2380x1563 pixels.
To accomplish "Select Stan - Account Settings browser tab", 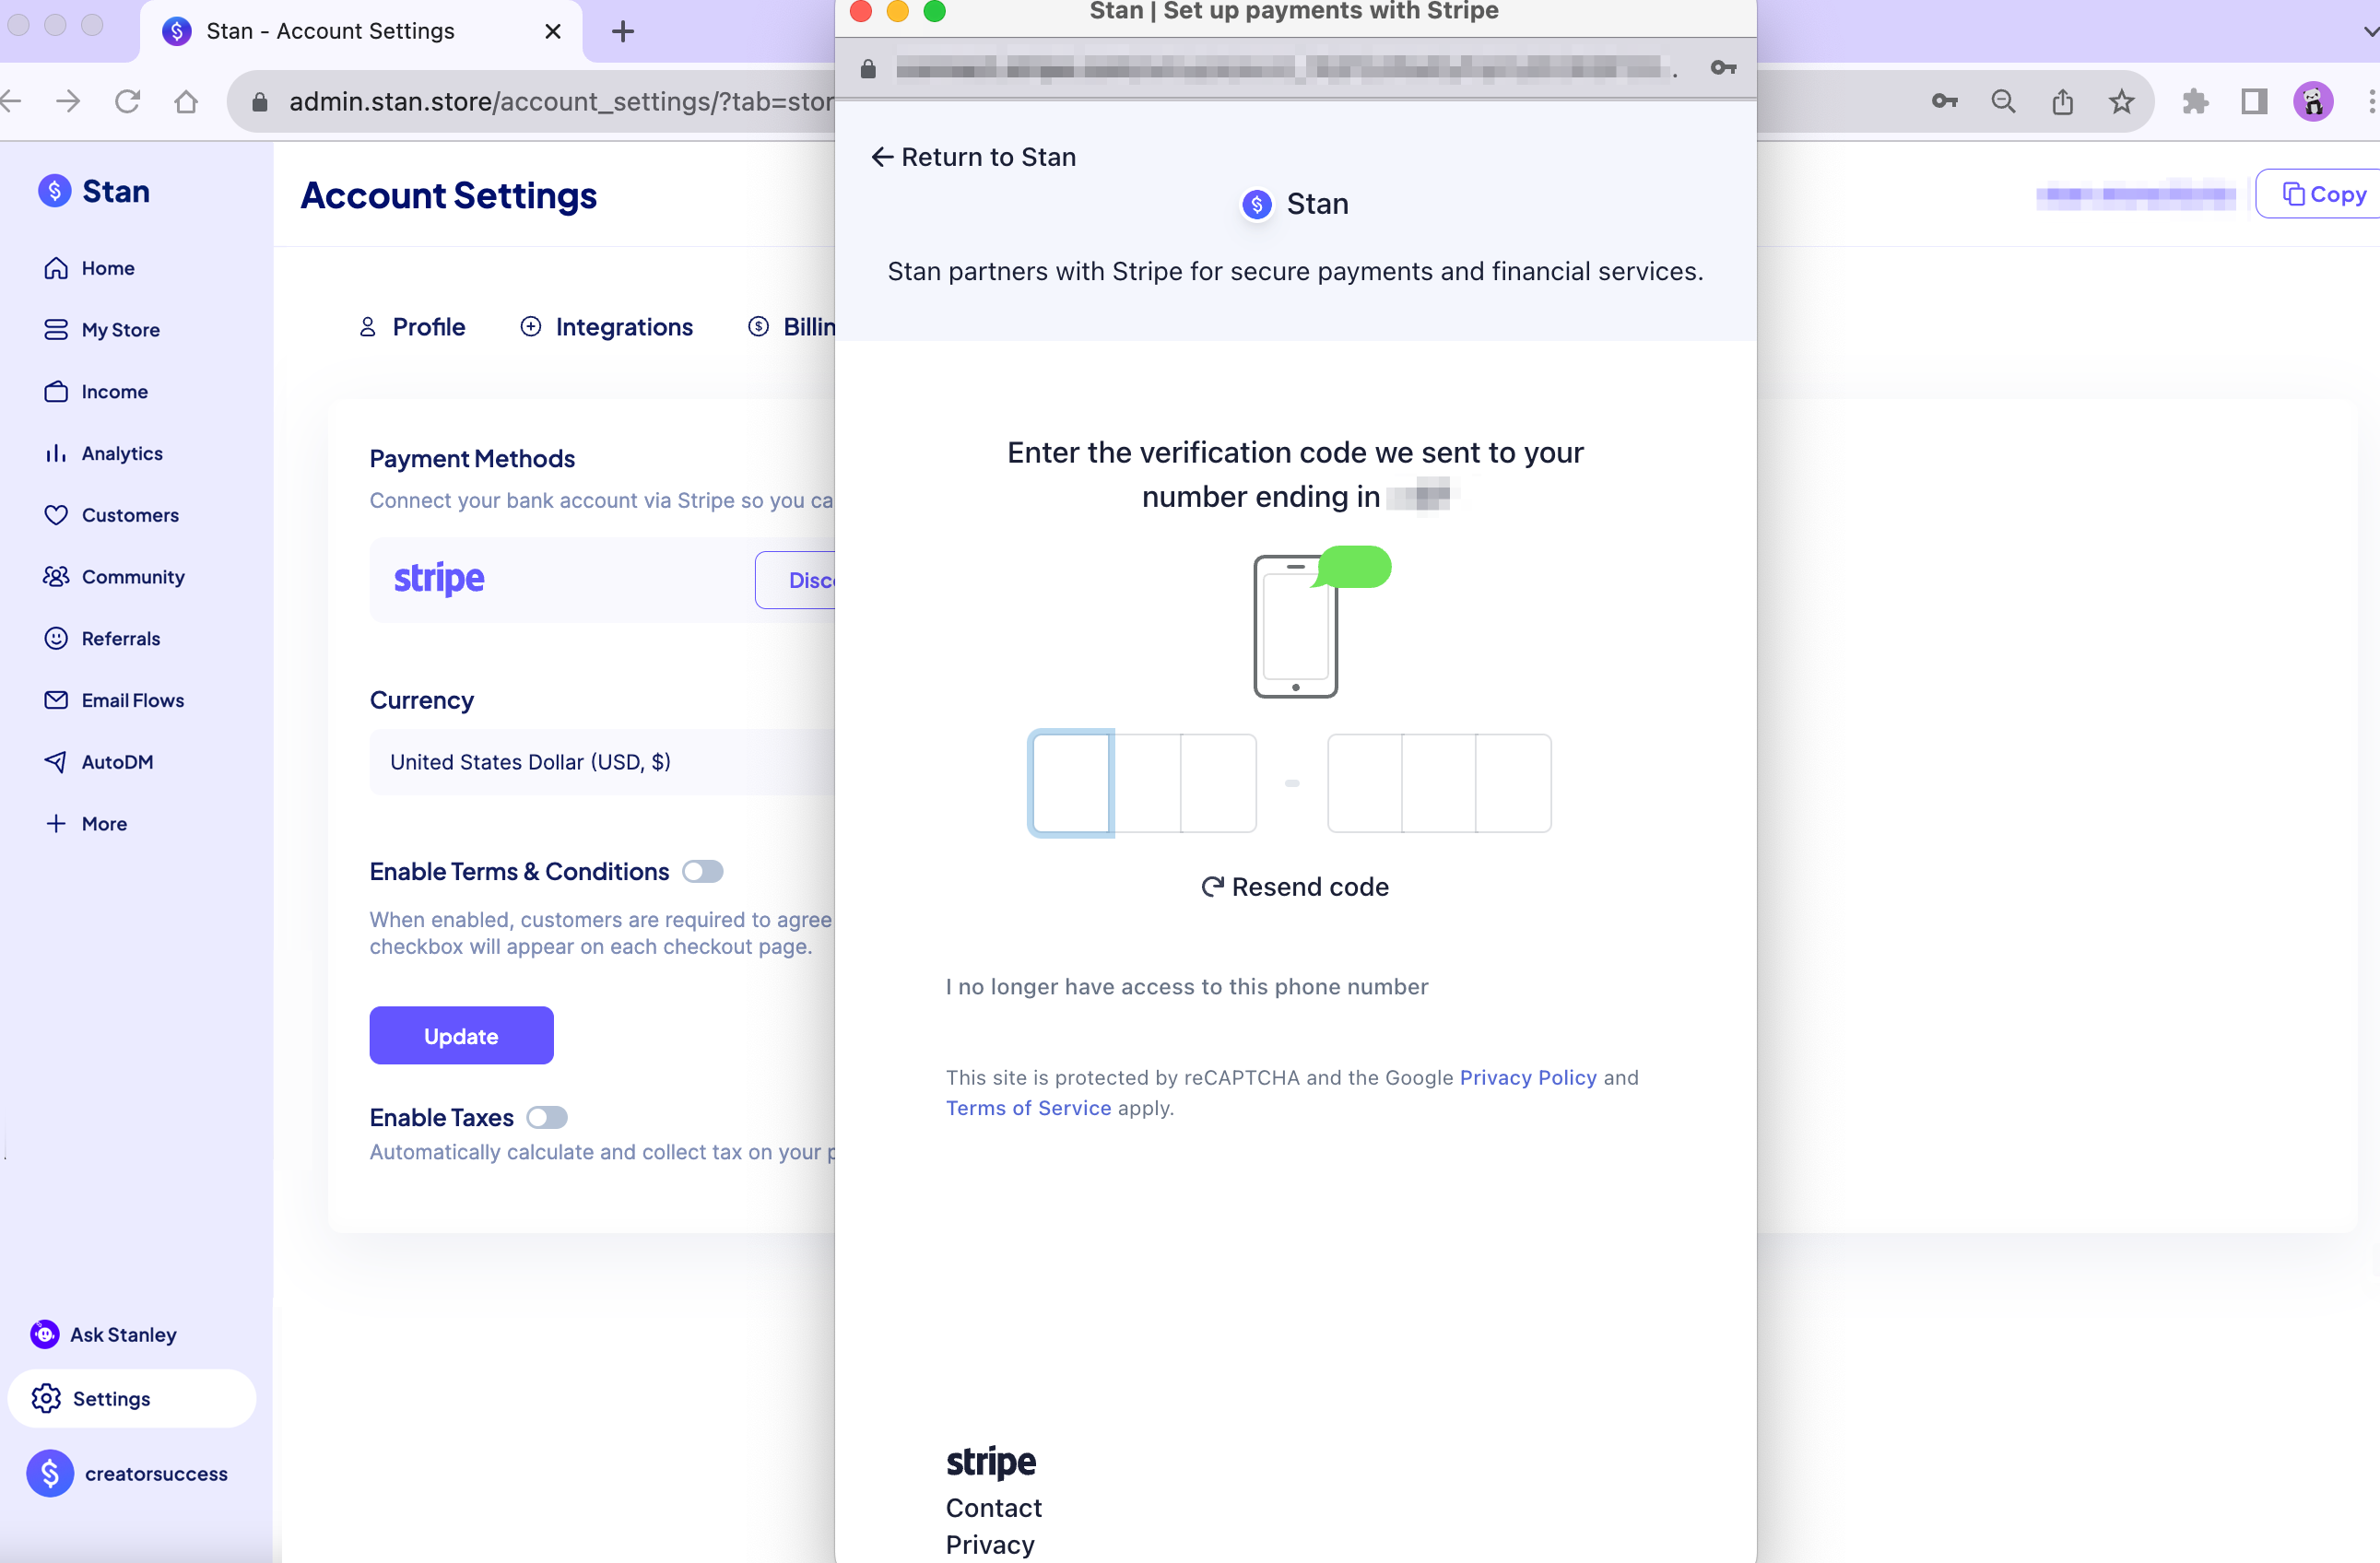I will click(360, 32).
